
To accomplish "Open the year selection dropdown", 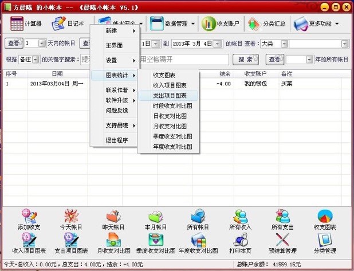I will [x=309, y=60].
